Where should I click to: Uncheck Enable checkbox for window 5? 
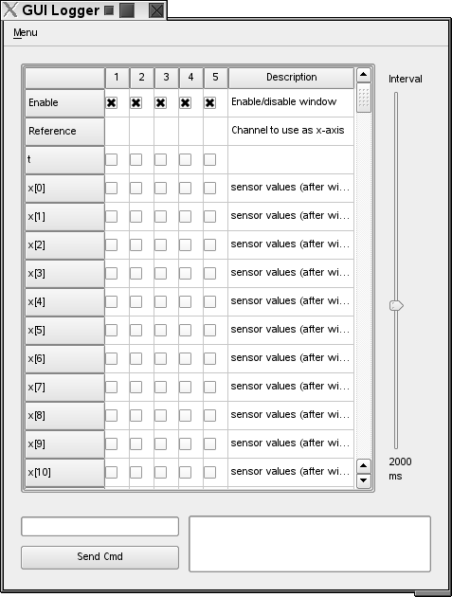(209, 102)
